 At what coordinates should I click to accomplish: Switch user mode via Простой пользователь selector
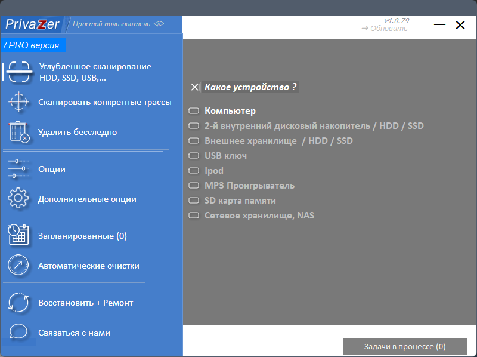coord(118,24)
